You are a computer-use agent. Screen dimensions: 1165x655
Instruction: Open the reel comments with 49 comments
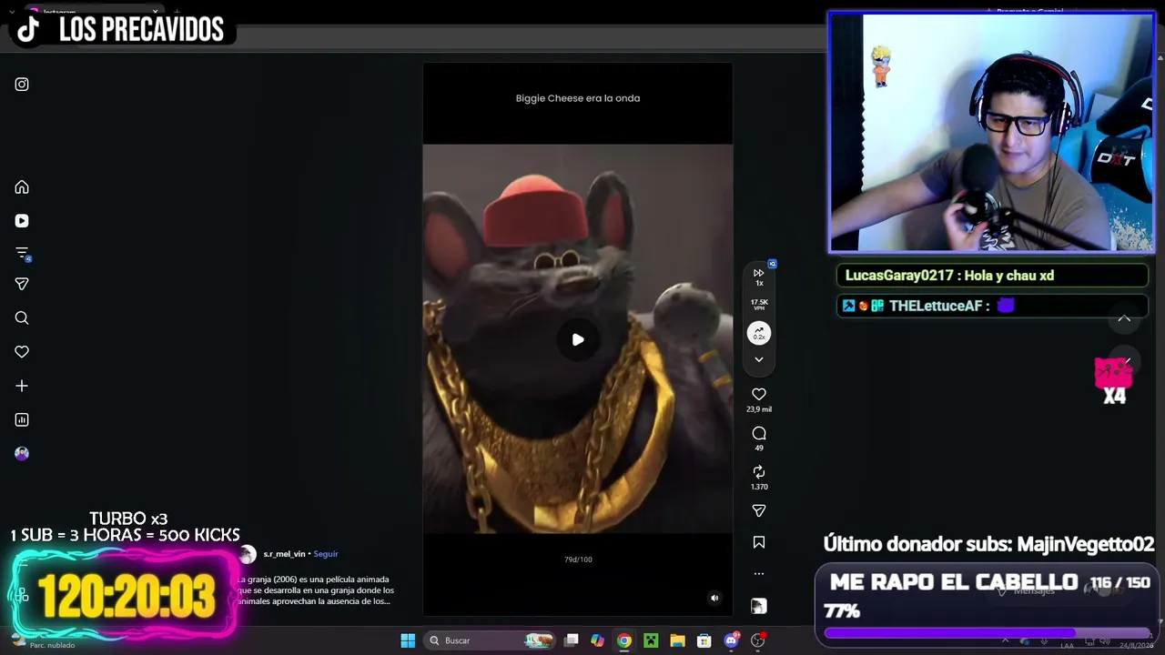pyautogui.click(x=759, y=433)
